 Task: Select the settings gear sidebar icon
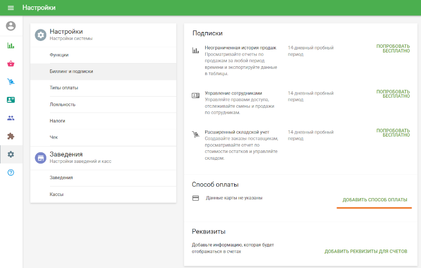tap(11, 154)
